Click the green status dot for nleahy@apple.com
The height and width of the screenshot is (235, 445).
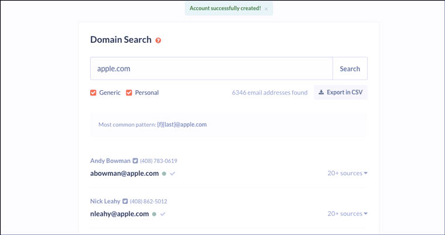point(154,214)
